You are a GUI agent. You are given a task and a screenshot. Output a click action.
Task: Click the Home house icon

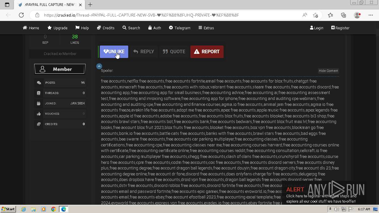25,28
